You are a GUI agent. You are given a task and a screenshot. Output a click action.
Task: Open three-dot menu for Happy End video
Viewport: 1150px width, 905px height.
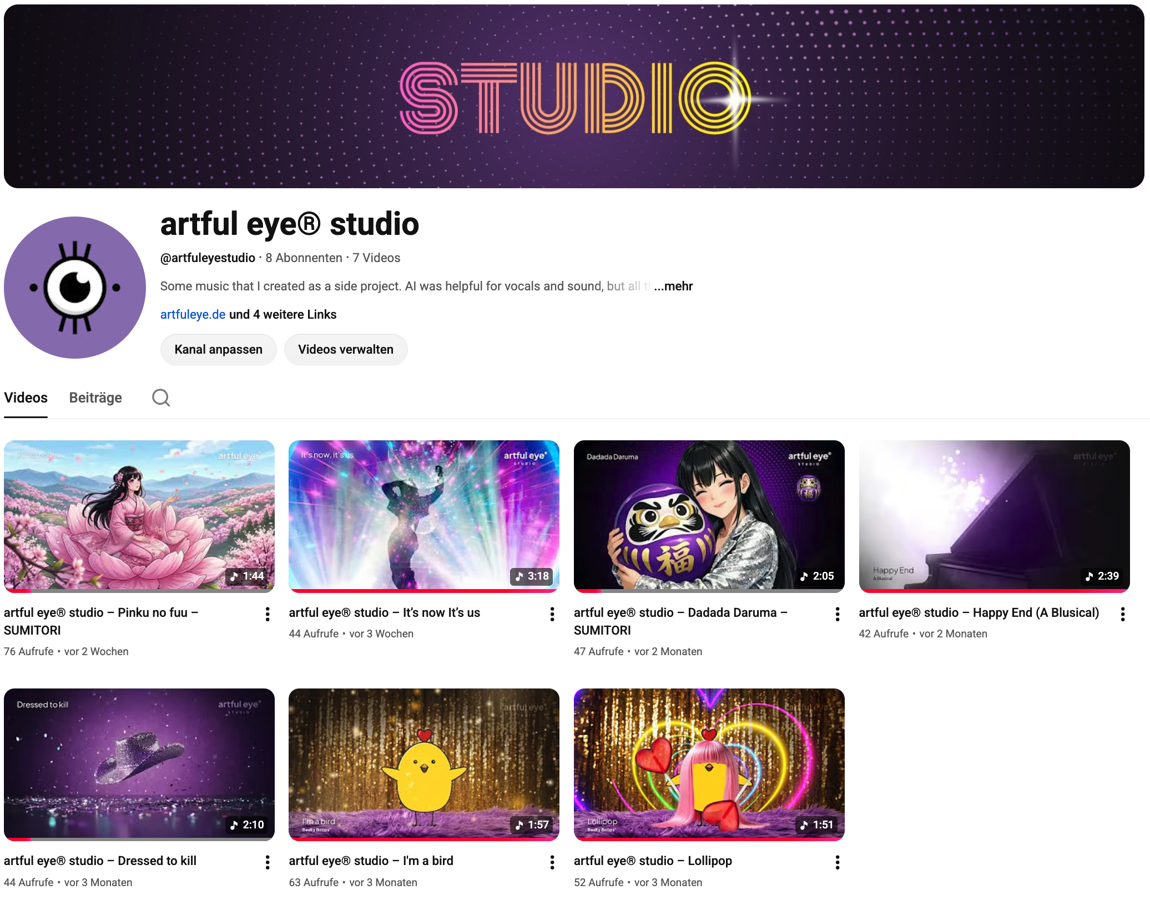coord(1123,614)
